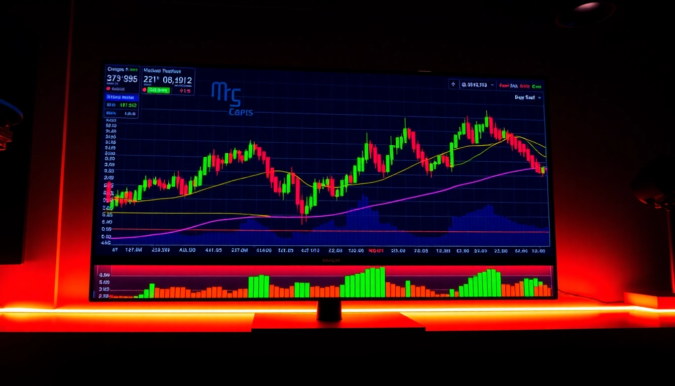The height and width of the screenshot is (386, 675).
Task: Toggle the green value row in left panel
Action: pyautogui.click(x=122, y=105)
